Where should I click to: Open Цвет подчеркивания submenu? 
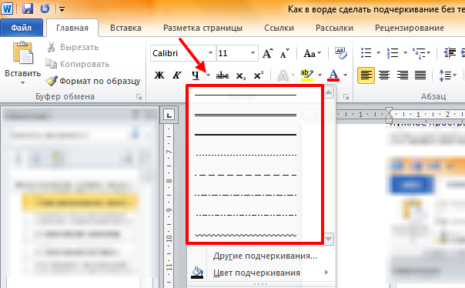tap(256, 273)
